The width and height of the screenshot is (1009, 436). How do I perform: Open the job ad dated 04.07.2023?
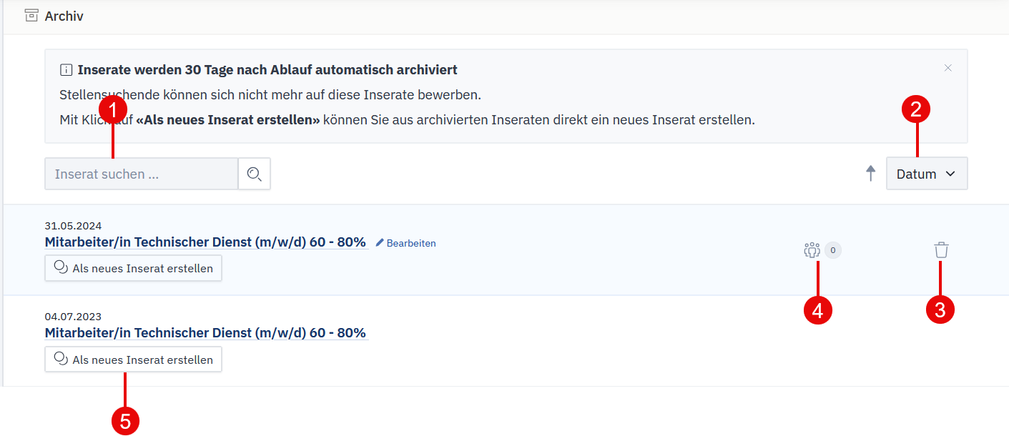(x=205, y=333)
